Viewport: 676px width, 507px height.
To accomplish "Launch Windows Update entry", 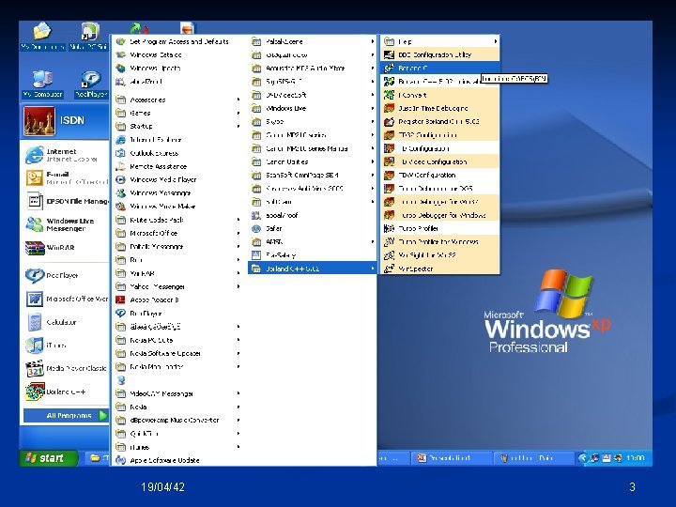I will click(177, 69).
